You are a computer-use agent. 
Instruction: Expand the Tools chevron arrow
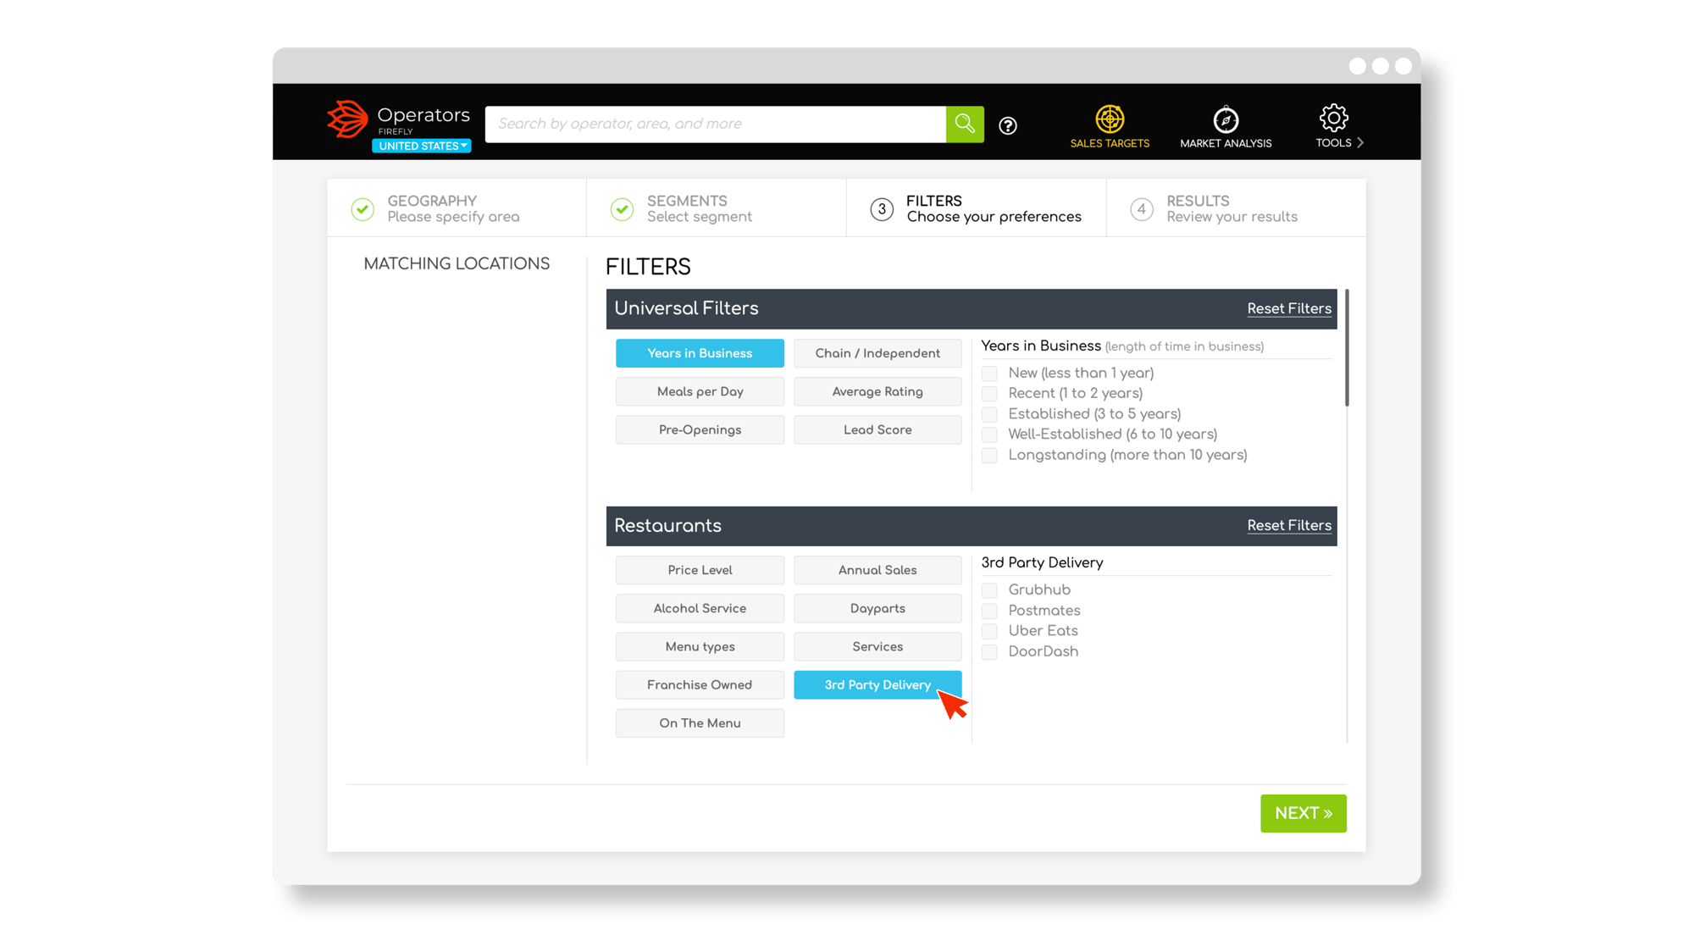point(1360,142)
